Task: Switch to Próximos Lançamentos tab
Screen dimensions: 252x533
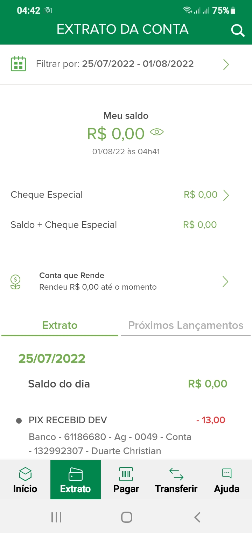Action: pyautogui.click(x=185, y=325)
